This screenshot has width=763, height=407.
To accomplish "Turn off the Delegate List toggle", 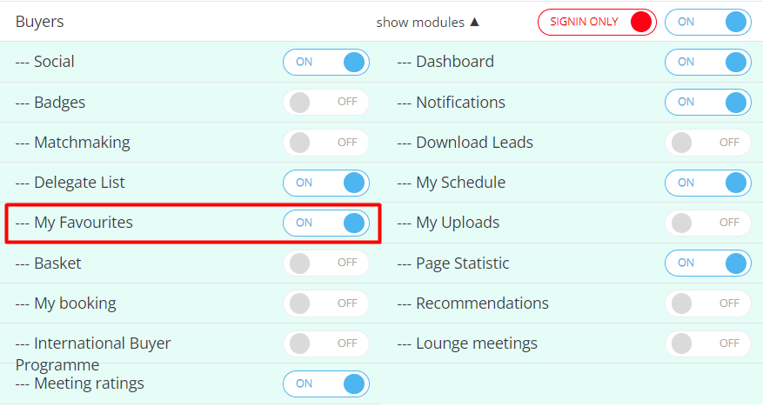I will pos(325,183).
